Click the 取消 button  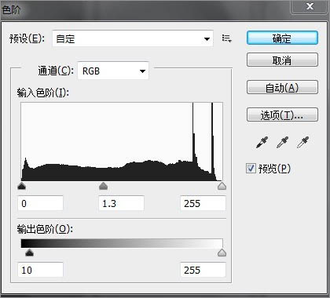[x=282, y=60]
